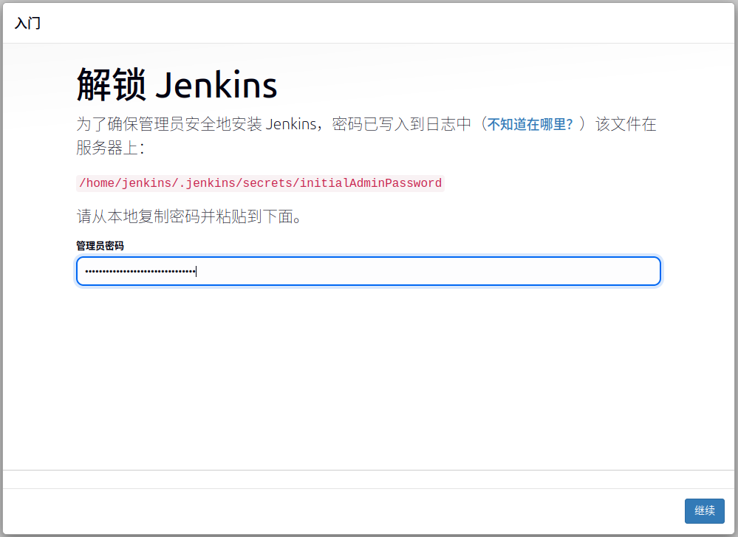Image resolution: width=738 pixels, height=537 pixels.
Task: Focus the 管理员密码 password input field
Action: click(x=369, y=271)
